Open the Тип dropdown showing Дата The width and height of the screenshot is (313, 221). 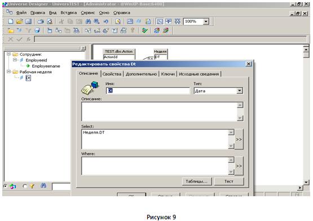(x=239, y=91)
